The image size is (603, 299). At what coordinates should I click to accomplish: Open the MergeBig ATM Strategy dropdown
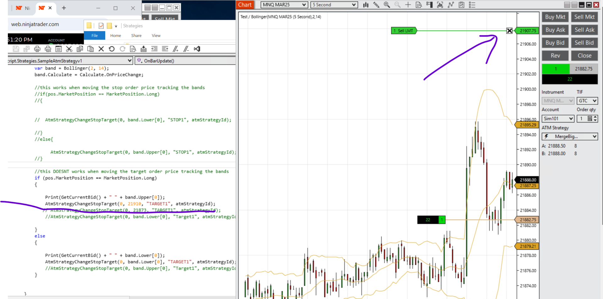pos(570,136)
